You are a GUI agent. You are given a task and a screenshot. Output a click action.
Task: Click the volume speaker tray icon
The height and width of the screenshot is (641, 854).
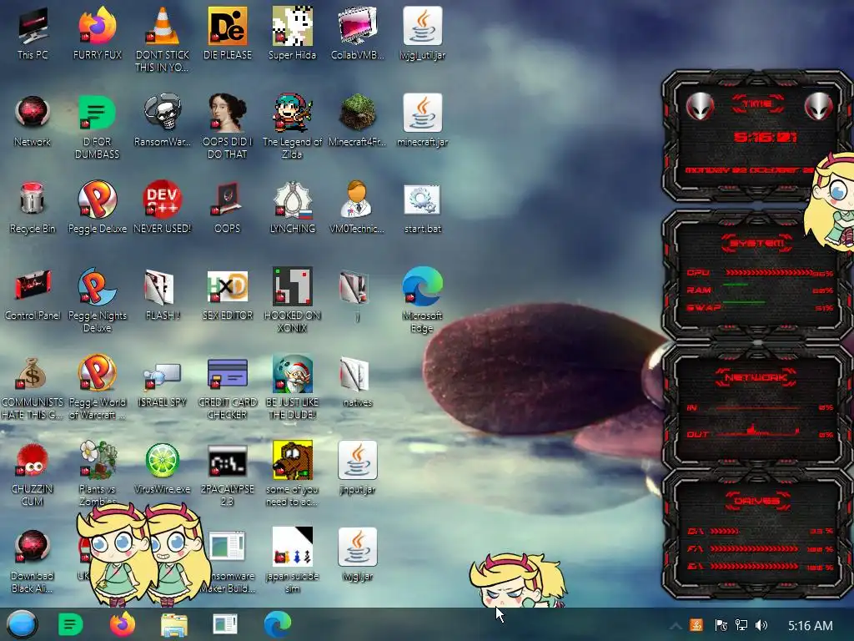(761, 625)
